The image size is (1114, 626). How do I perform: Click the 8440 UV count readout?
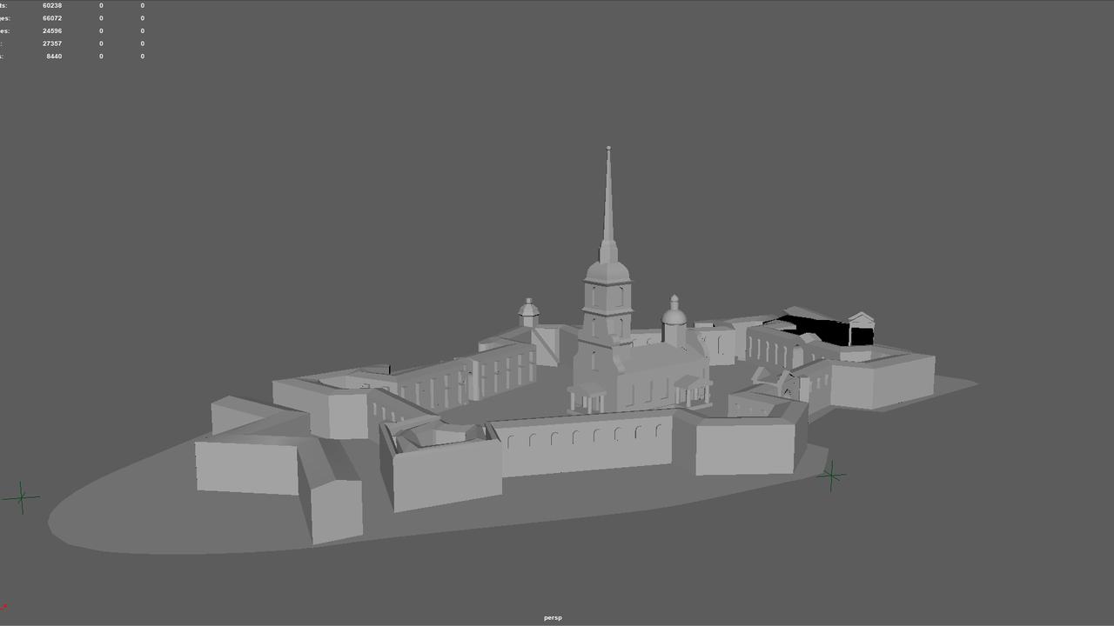point(54,57)
